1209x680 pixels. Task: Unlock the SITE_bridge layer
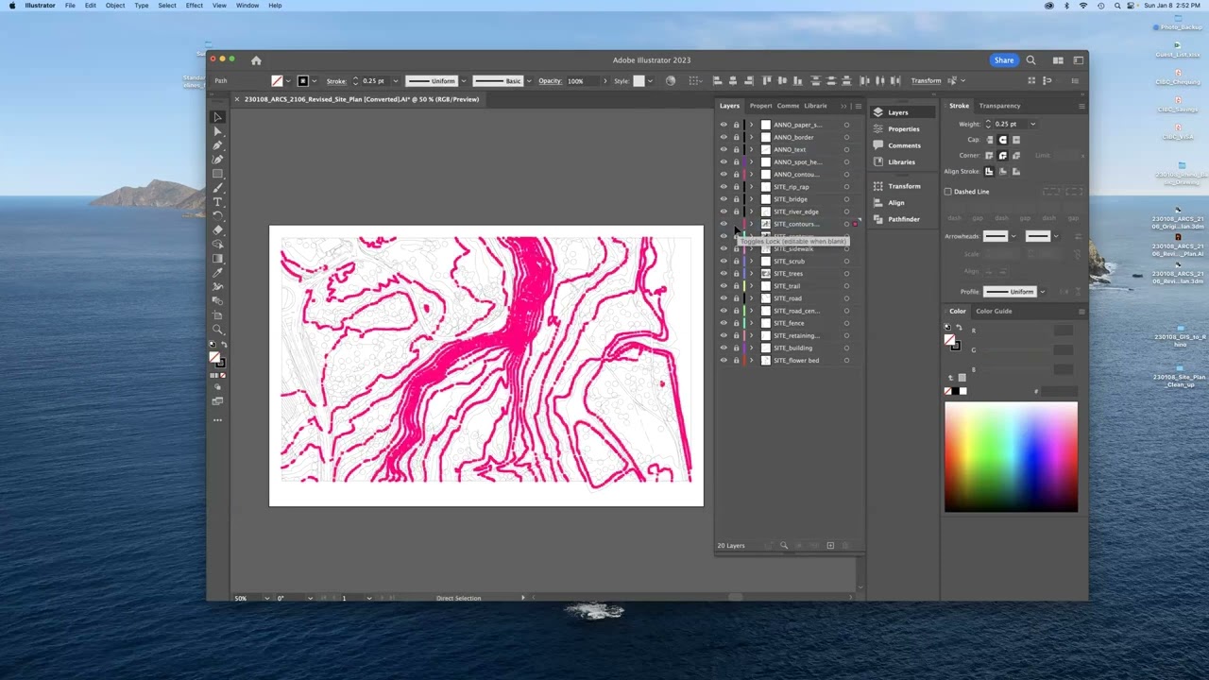point(736,199)
